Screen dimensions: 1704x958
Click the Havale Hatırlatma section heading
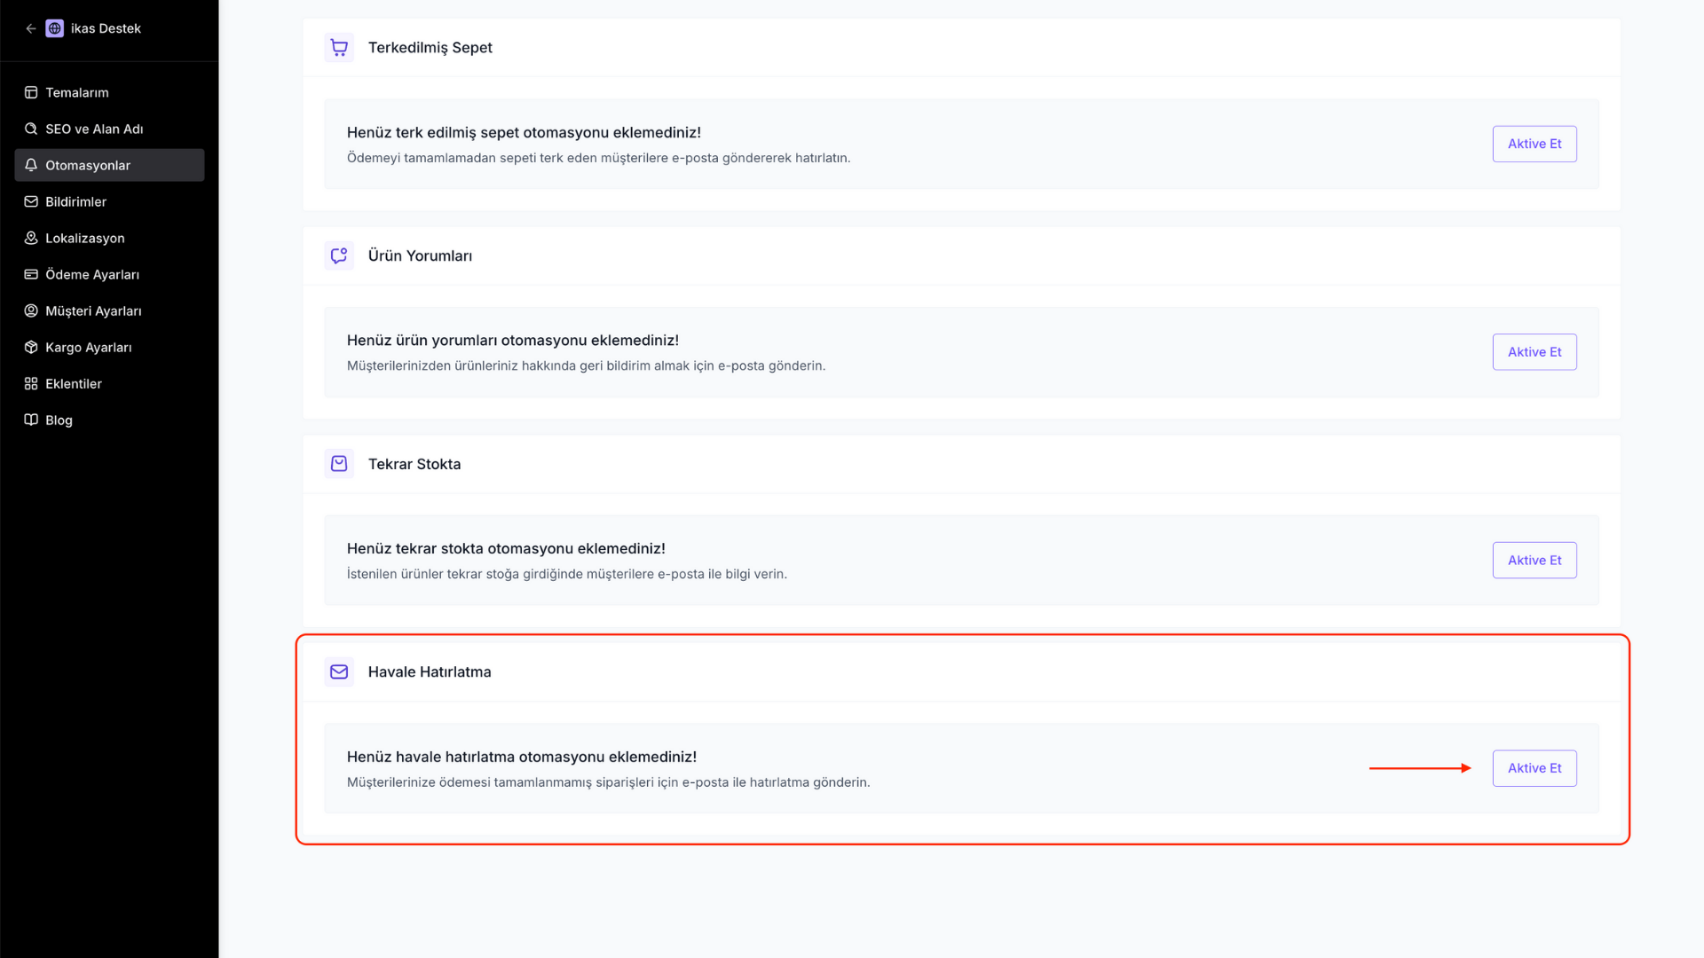[x=430, y=671]
